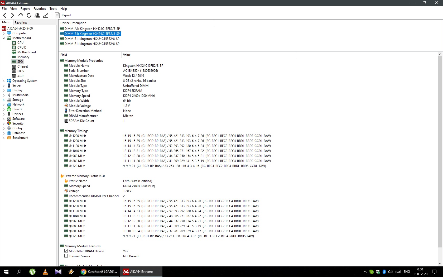Expand the Display tree node
The image size is (443, 277).
4,90
